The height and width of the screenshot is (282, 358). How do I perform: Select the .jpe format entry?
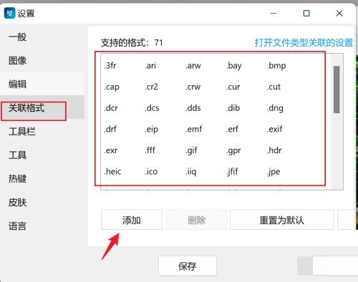coord(274,172)
